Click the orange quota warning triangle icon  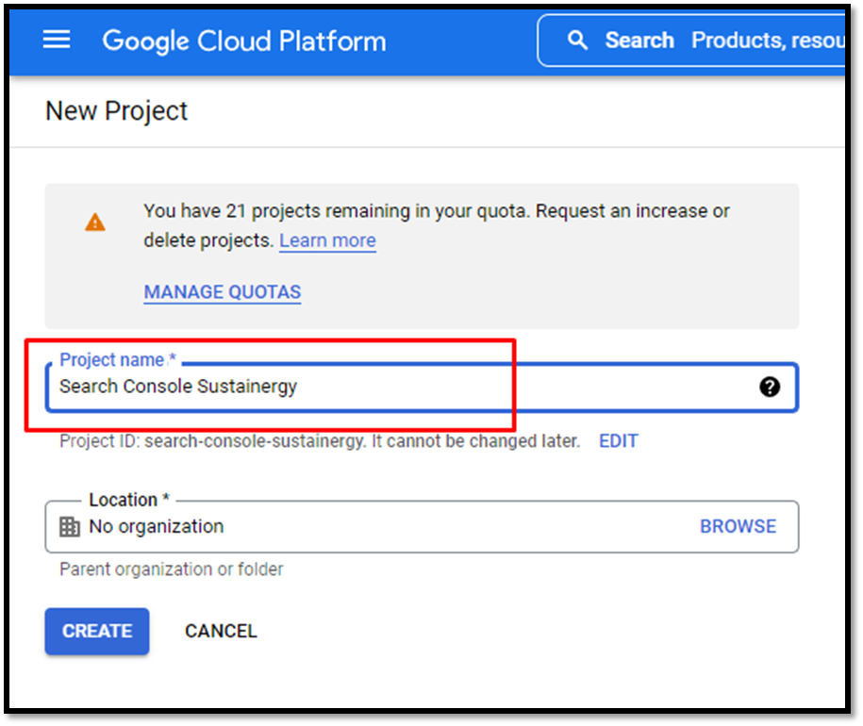tap(95, 223)
